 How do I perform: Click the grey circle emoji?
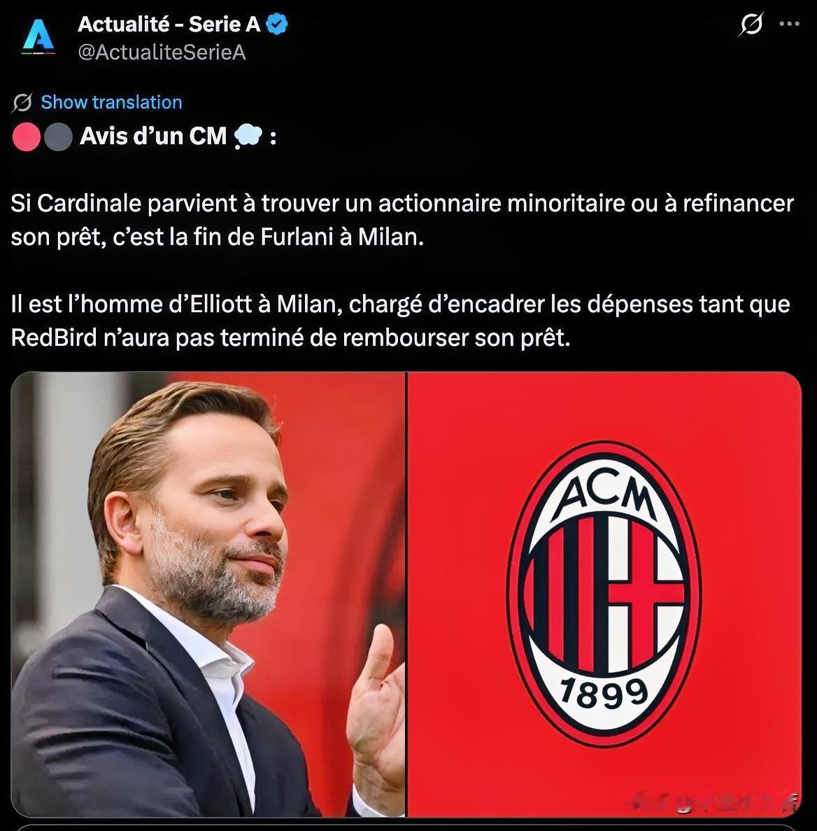(58, 137)
